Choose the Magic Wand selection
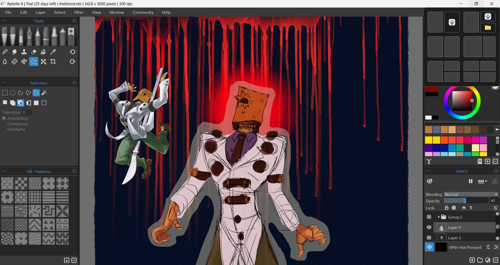The image size is (500, 265). [44, 93]
